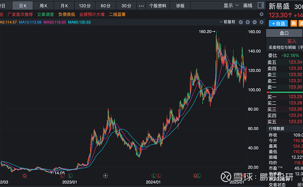Click the 行情数据 section header
Image resolution: width=303 pixels, height=187 pixels.
coord(276,128)
